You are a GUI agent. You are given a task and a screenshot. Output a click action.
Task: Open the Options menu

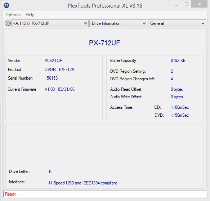(13, 15)
